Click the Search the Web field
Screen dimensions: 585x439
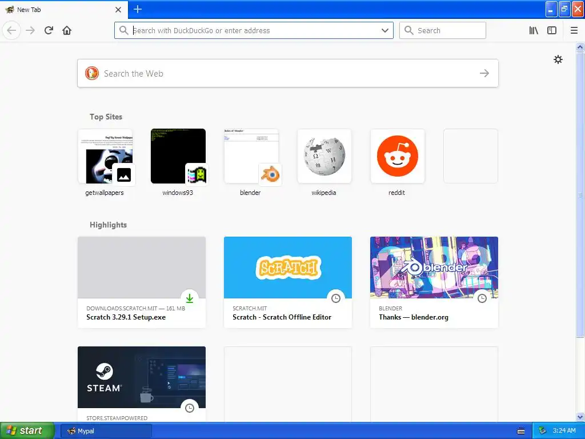coord(288,73)
